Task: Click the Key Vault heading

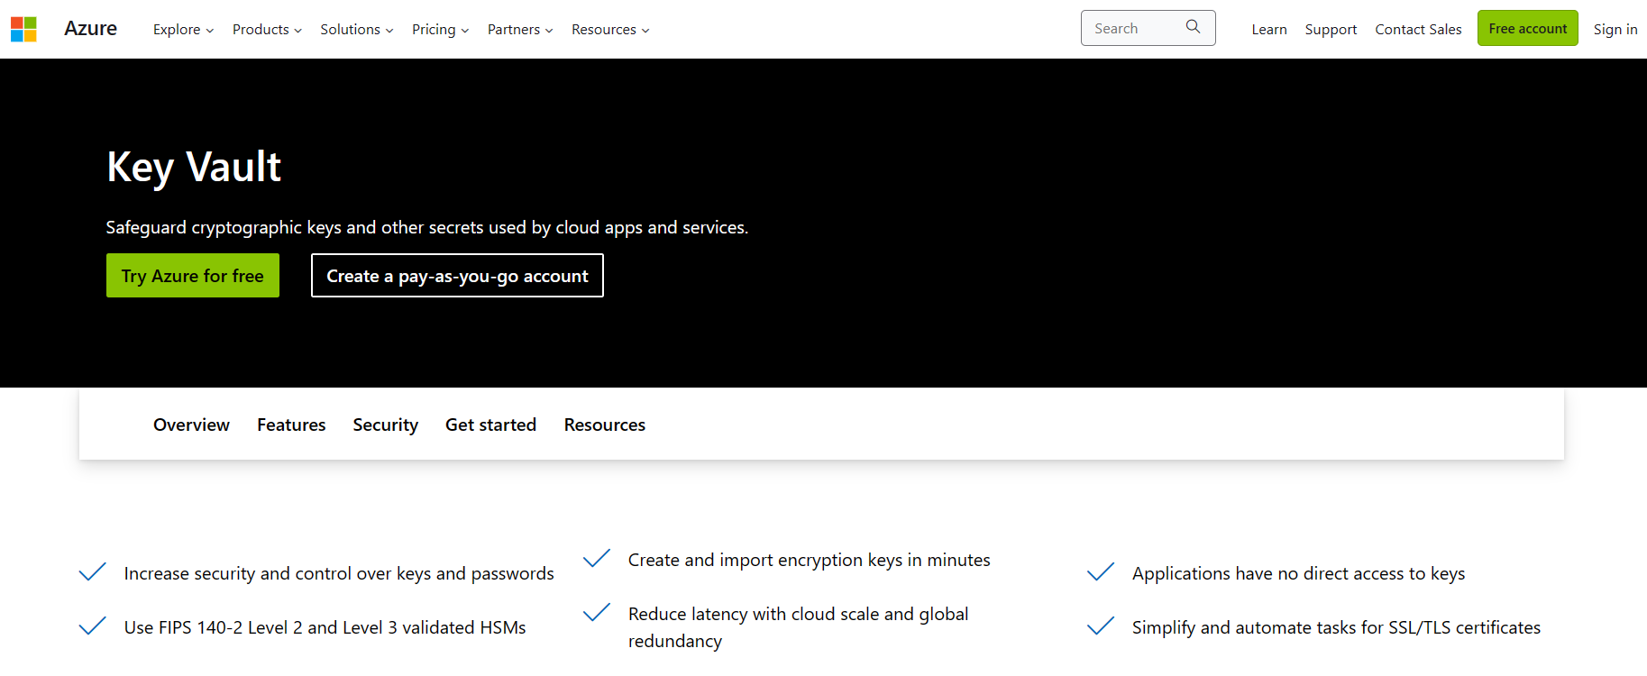Action: pyautogui.click(x=194, y=168)
